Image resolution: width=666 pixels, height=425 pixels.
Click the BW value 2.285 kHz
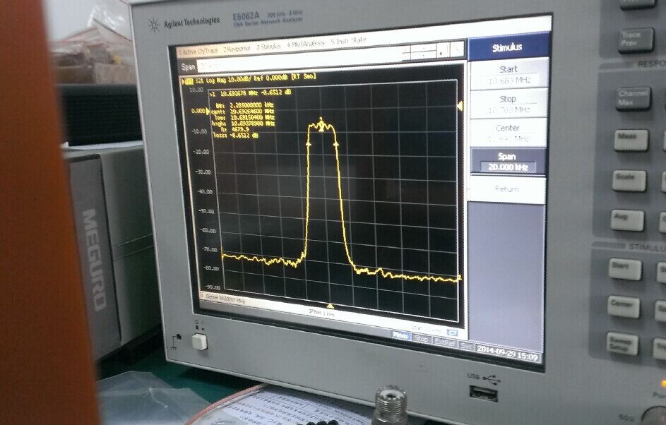tap(251, 105)
